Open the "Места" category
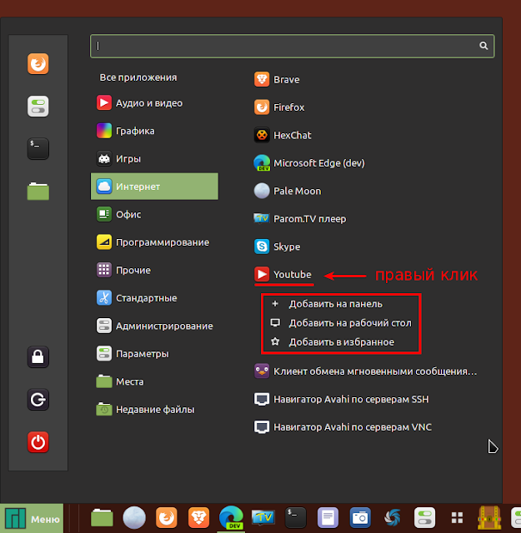521x533 pixels. click(x=154, y=381)
